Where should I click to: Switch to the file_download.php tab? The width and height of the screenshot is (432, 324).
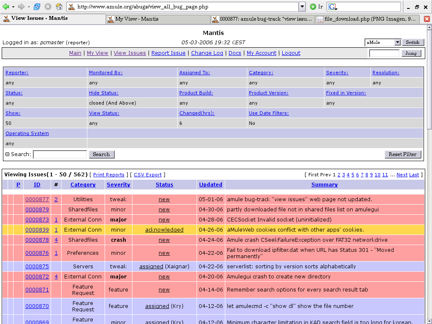pyautogui.click(x=367, y=19)
